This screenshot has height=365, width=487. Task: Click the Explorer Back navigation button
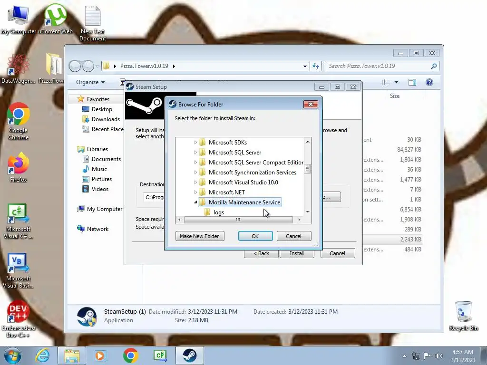(x=75, y=66)
